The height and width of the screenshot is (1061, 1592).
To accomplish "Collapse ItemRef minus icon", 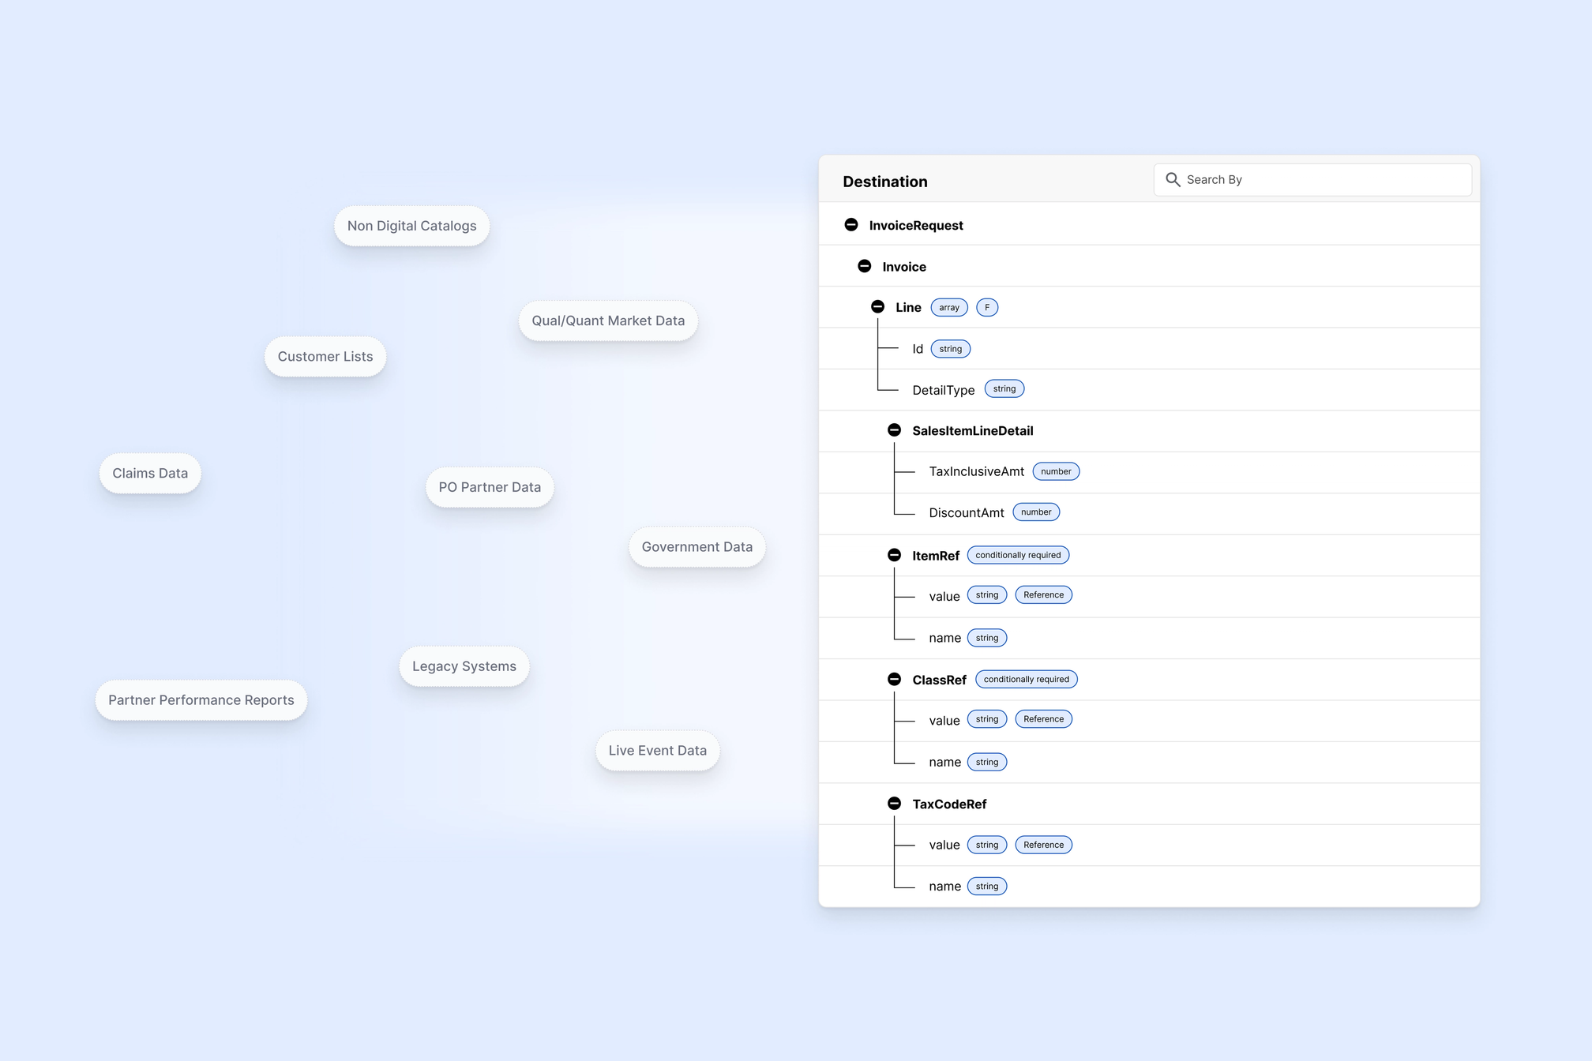I will tap(894, 555).
